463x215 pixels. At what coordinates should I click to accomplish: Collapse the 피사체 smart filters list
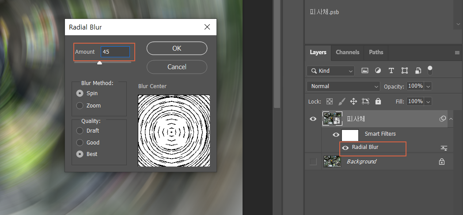coord(451,119)
